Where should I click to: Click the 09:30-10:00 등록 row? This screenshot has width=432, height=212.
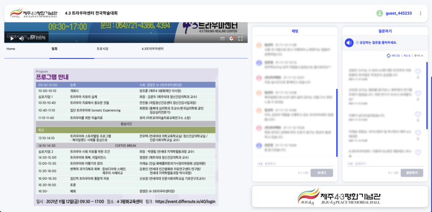coord(126,85)
